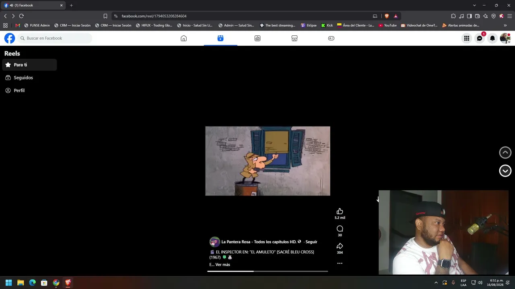Open Google Chrome from taskbar

point(56,283)
